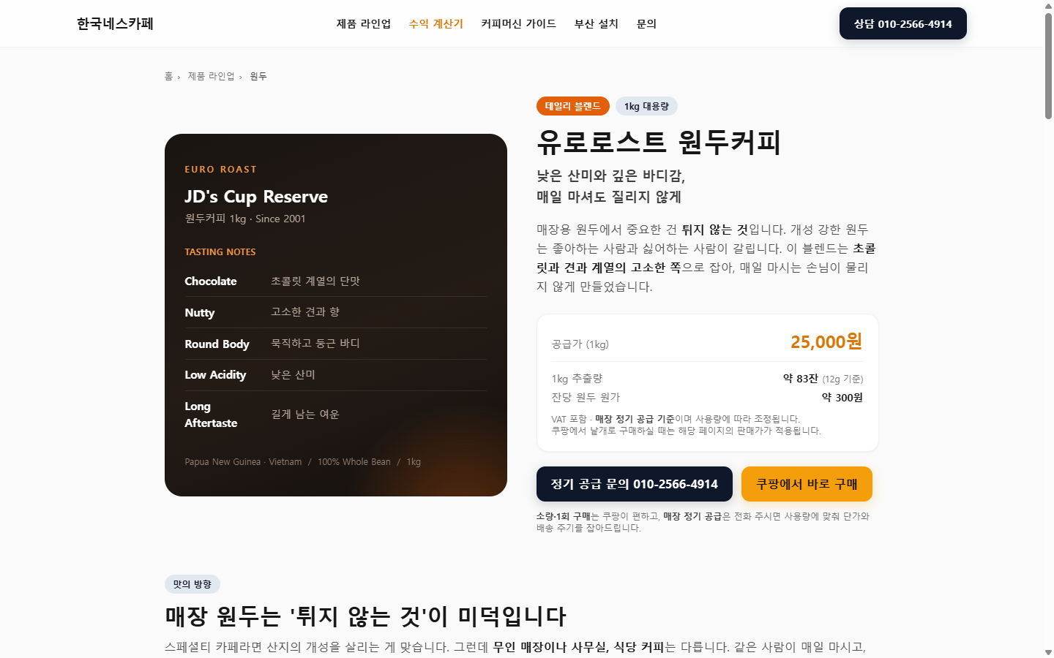Click the 상담 010-2566-4914 header button

pyautogui.click(x=903, y=23)
